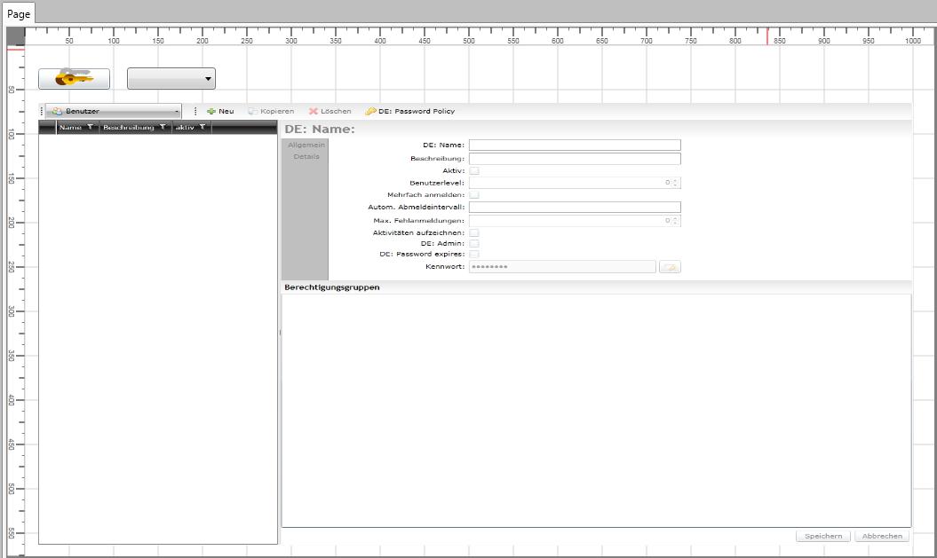
Task: Click the Speichern button
Action: point(823,536)
